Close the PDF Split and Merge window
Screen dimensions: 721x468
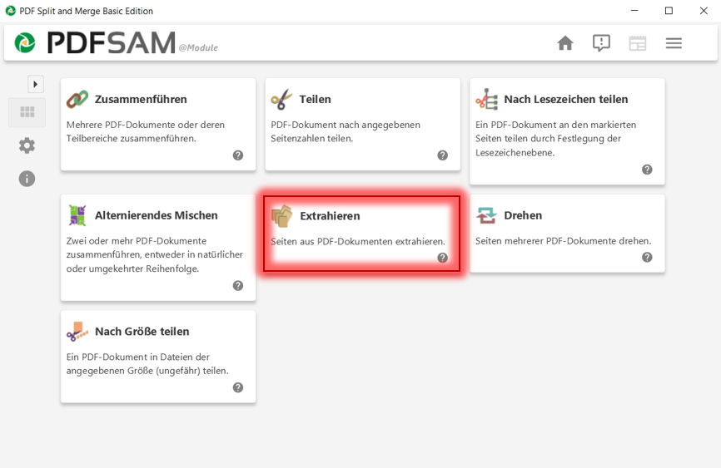(704, 11)
